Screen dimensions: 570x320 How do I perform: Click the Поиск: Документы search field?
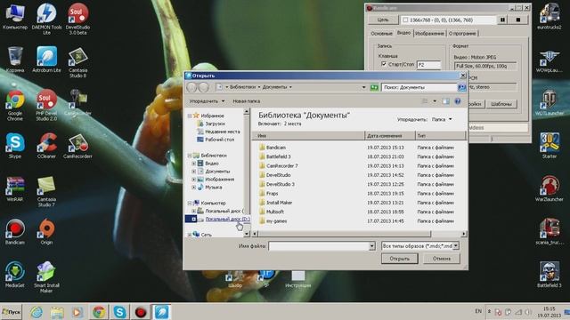coord(419,87)
